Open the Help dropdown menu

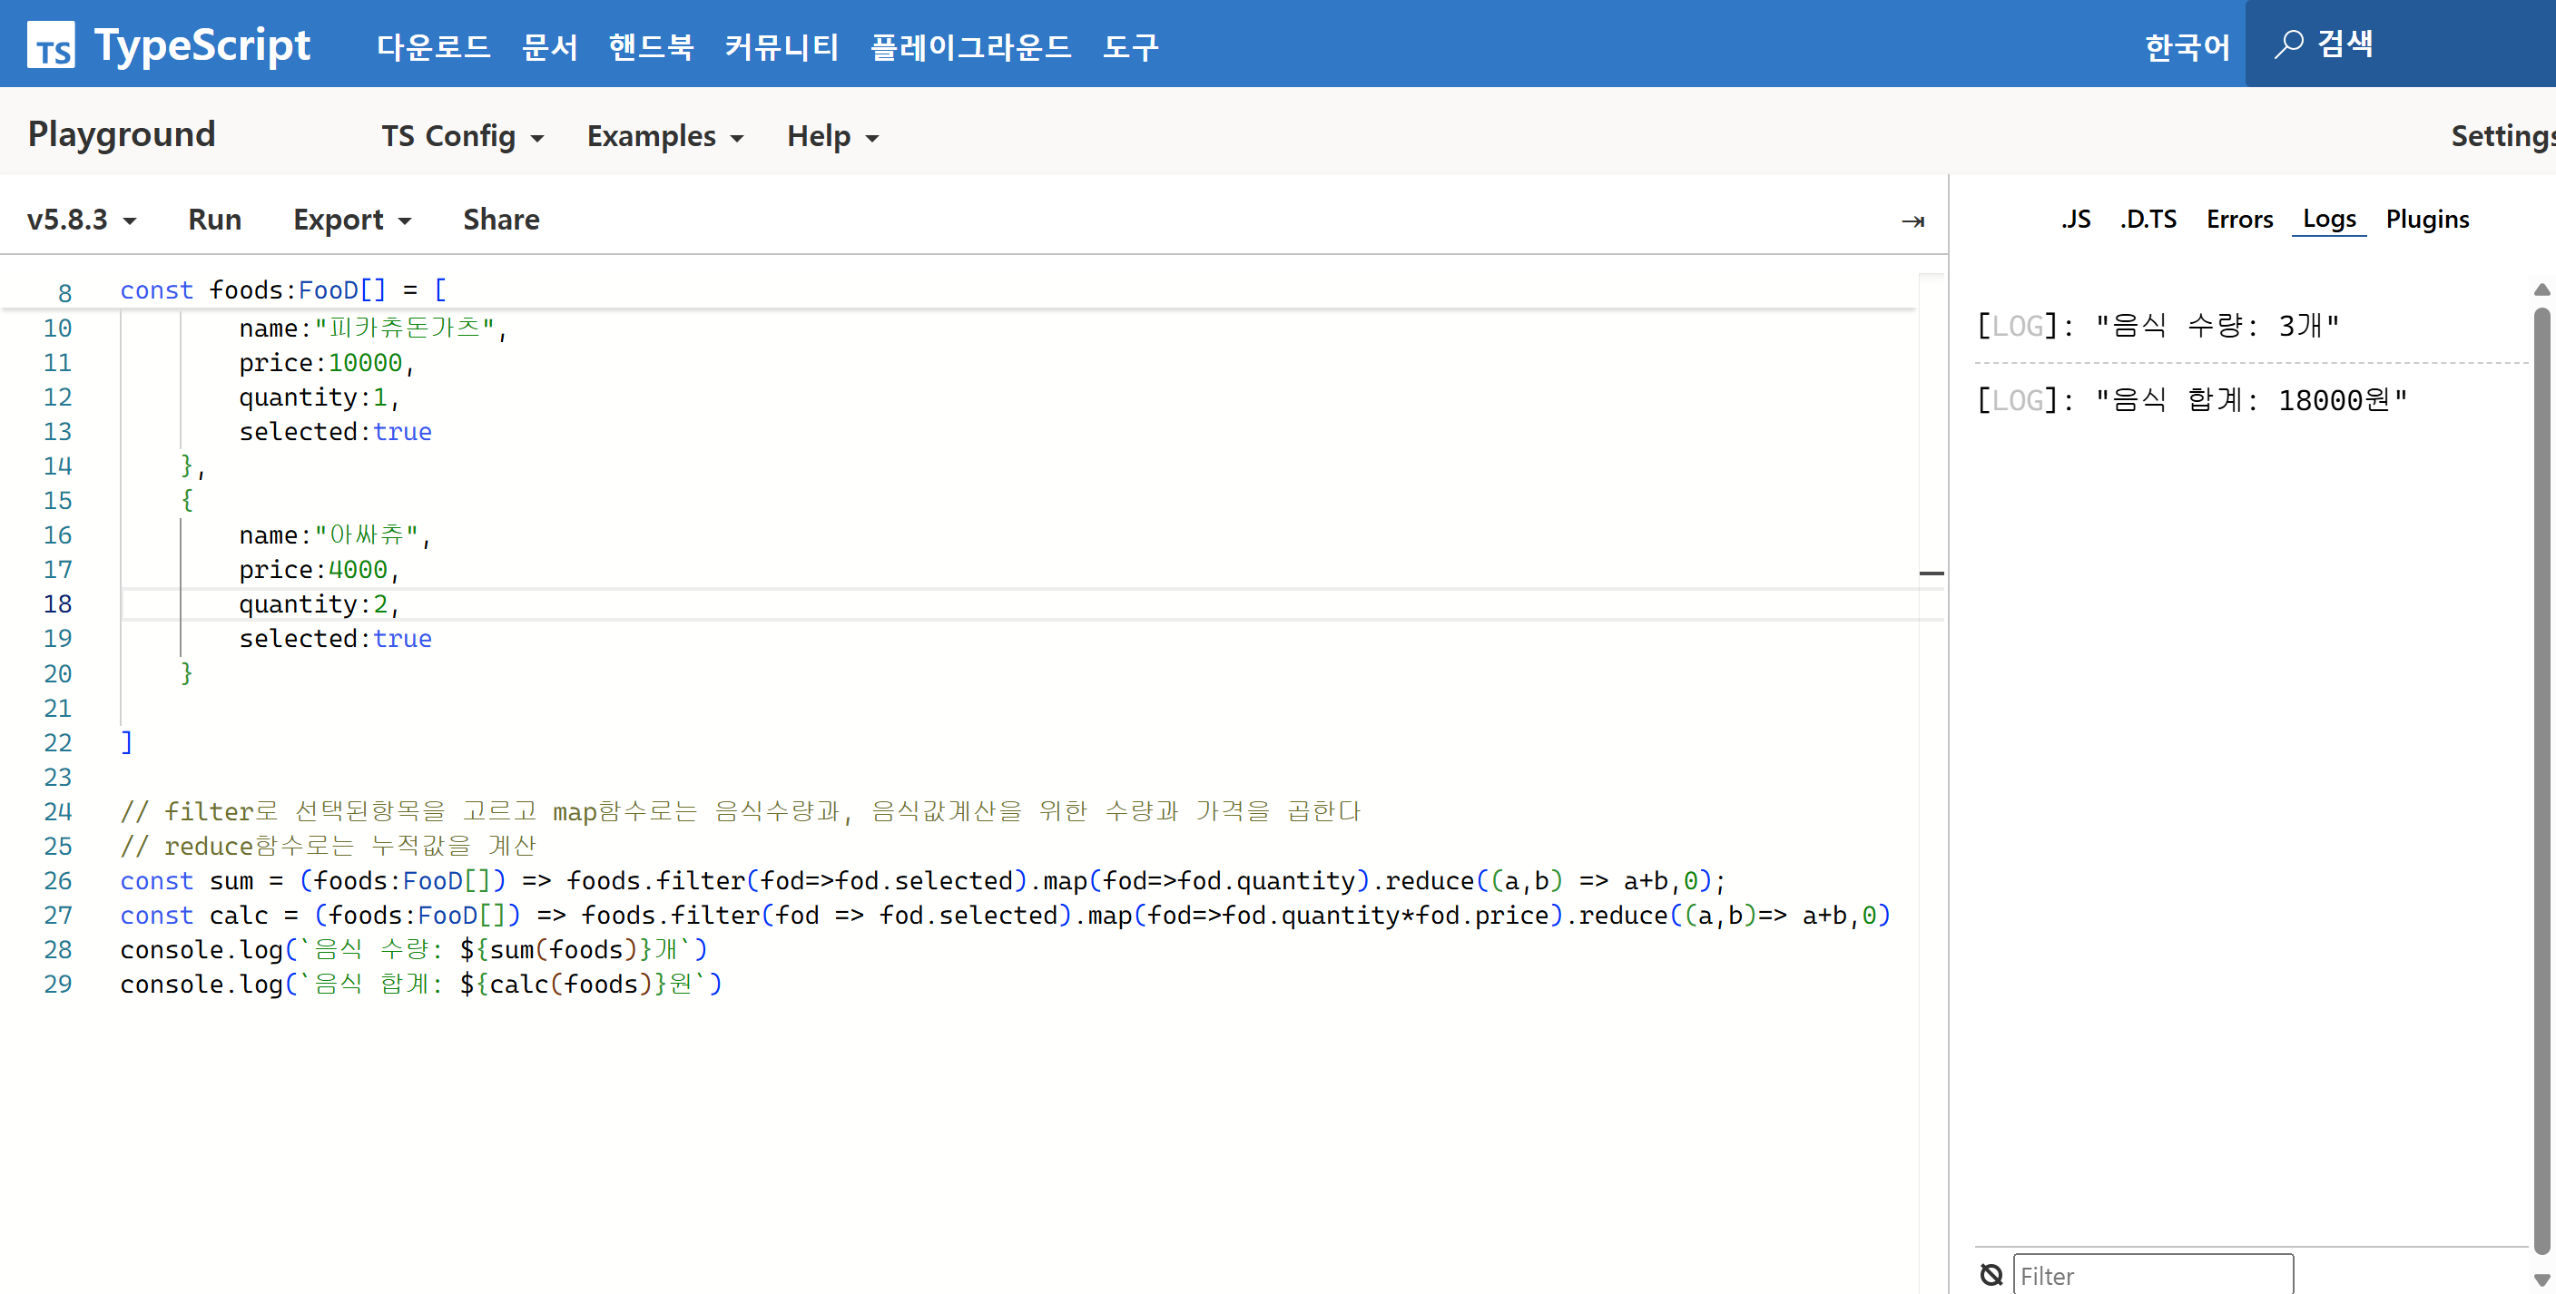point(831,136)
